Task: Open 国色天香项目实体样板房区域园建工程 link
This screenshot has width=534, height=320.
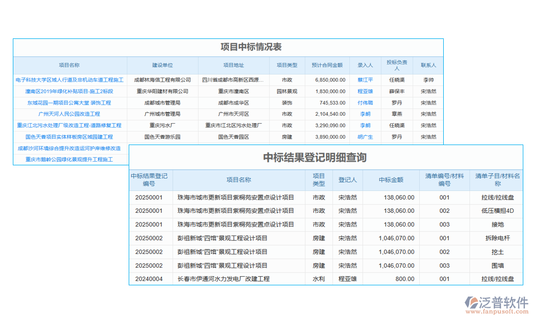Action: (x=69, y=137)
